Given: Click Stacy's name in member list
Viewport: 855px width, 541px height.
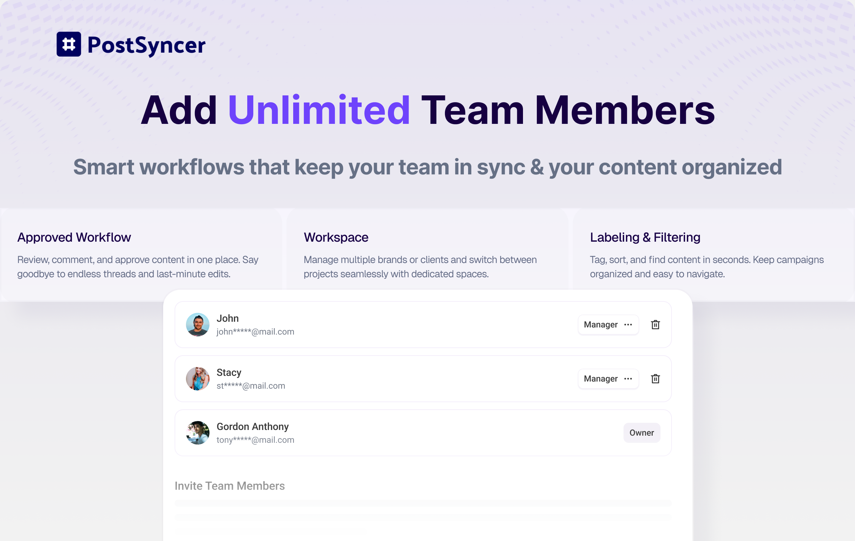Looking at the screenshot, I should pos(229,372).
